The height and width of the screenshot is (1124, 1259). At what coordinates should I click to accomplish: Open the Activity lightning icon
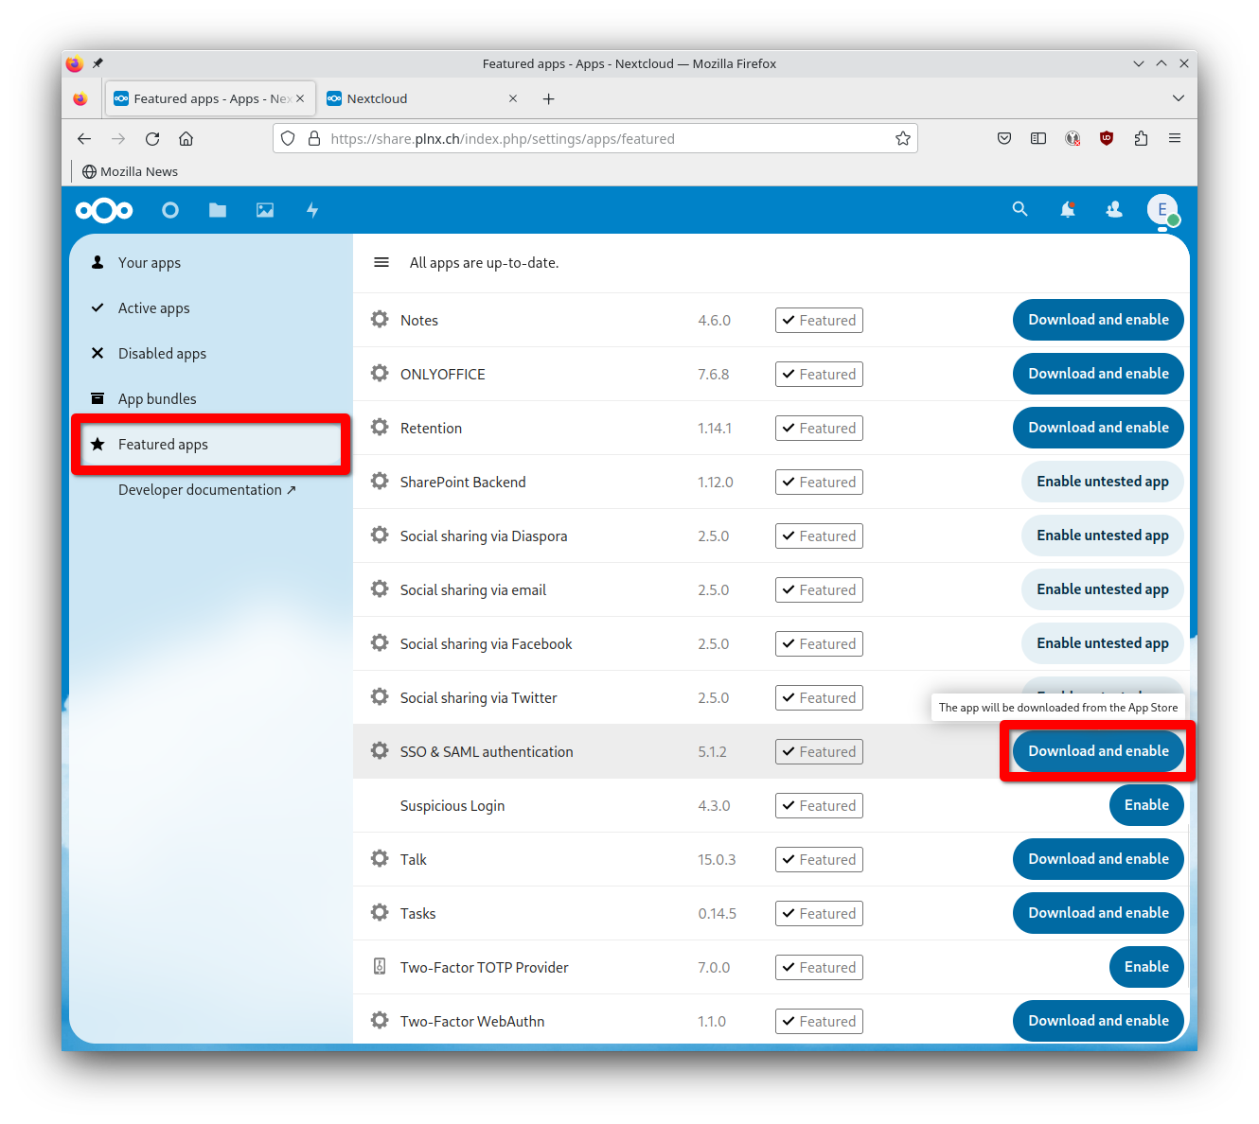pyautogui.click(x=312, y=210)
